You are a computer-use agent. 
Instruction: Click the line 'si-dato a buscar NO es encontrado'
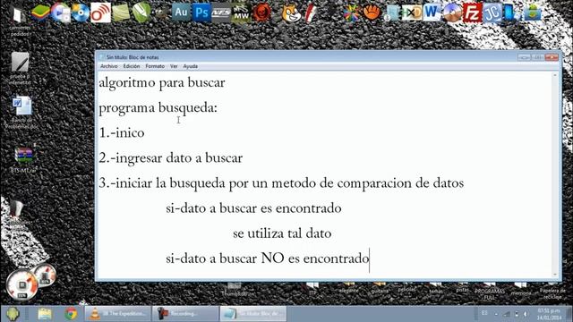tap(268, 258)
